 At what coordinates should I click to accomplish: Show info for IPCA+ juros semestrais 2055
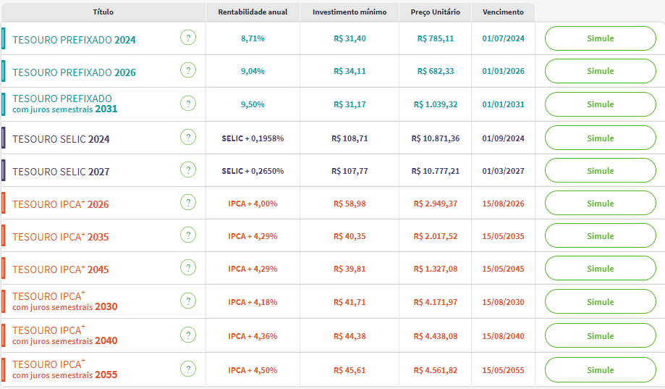click(x=188, y=369)
